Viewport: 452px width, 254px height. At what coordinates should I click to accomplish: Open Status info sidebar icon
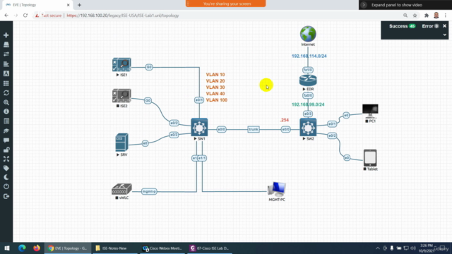(6, 111)
